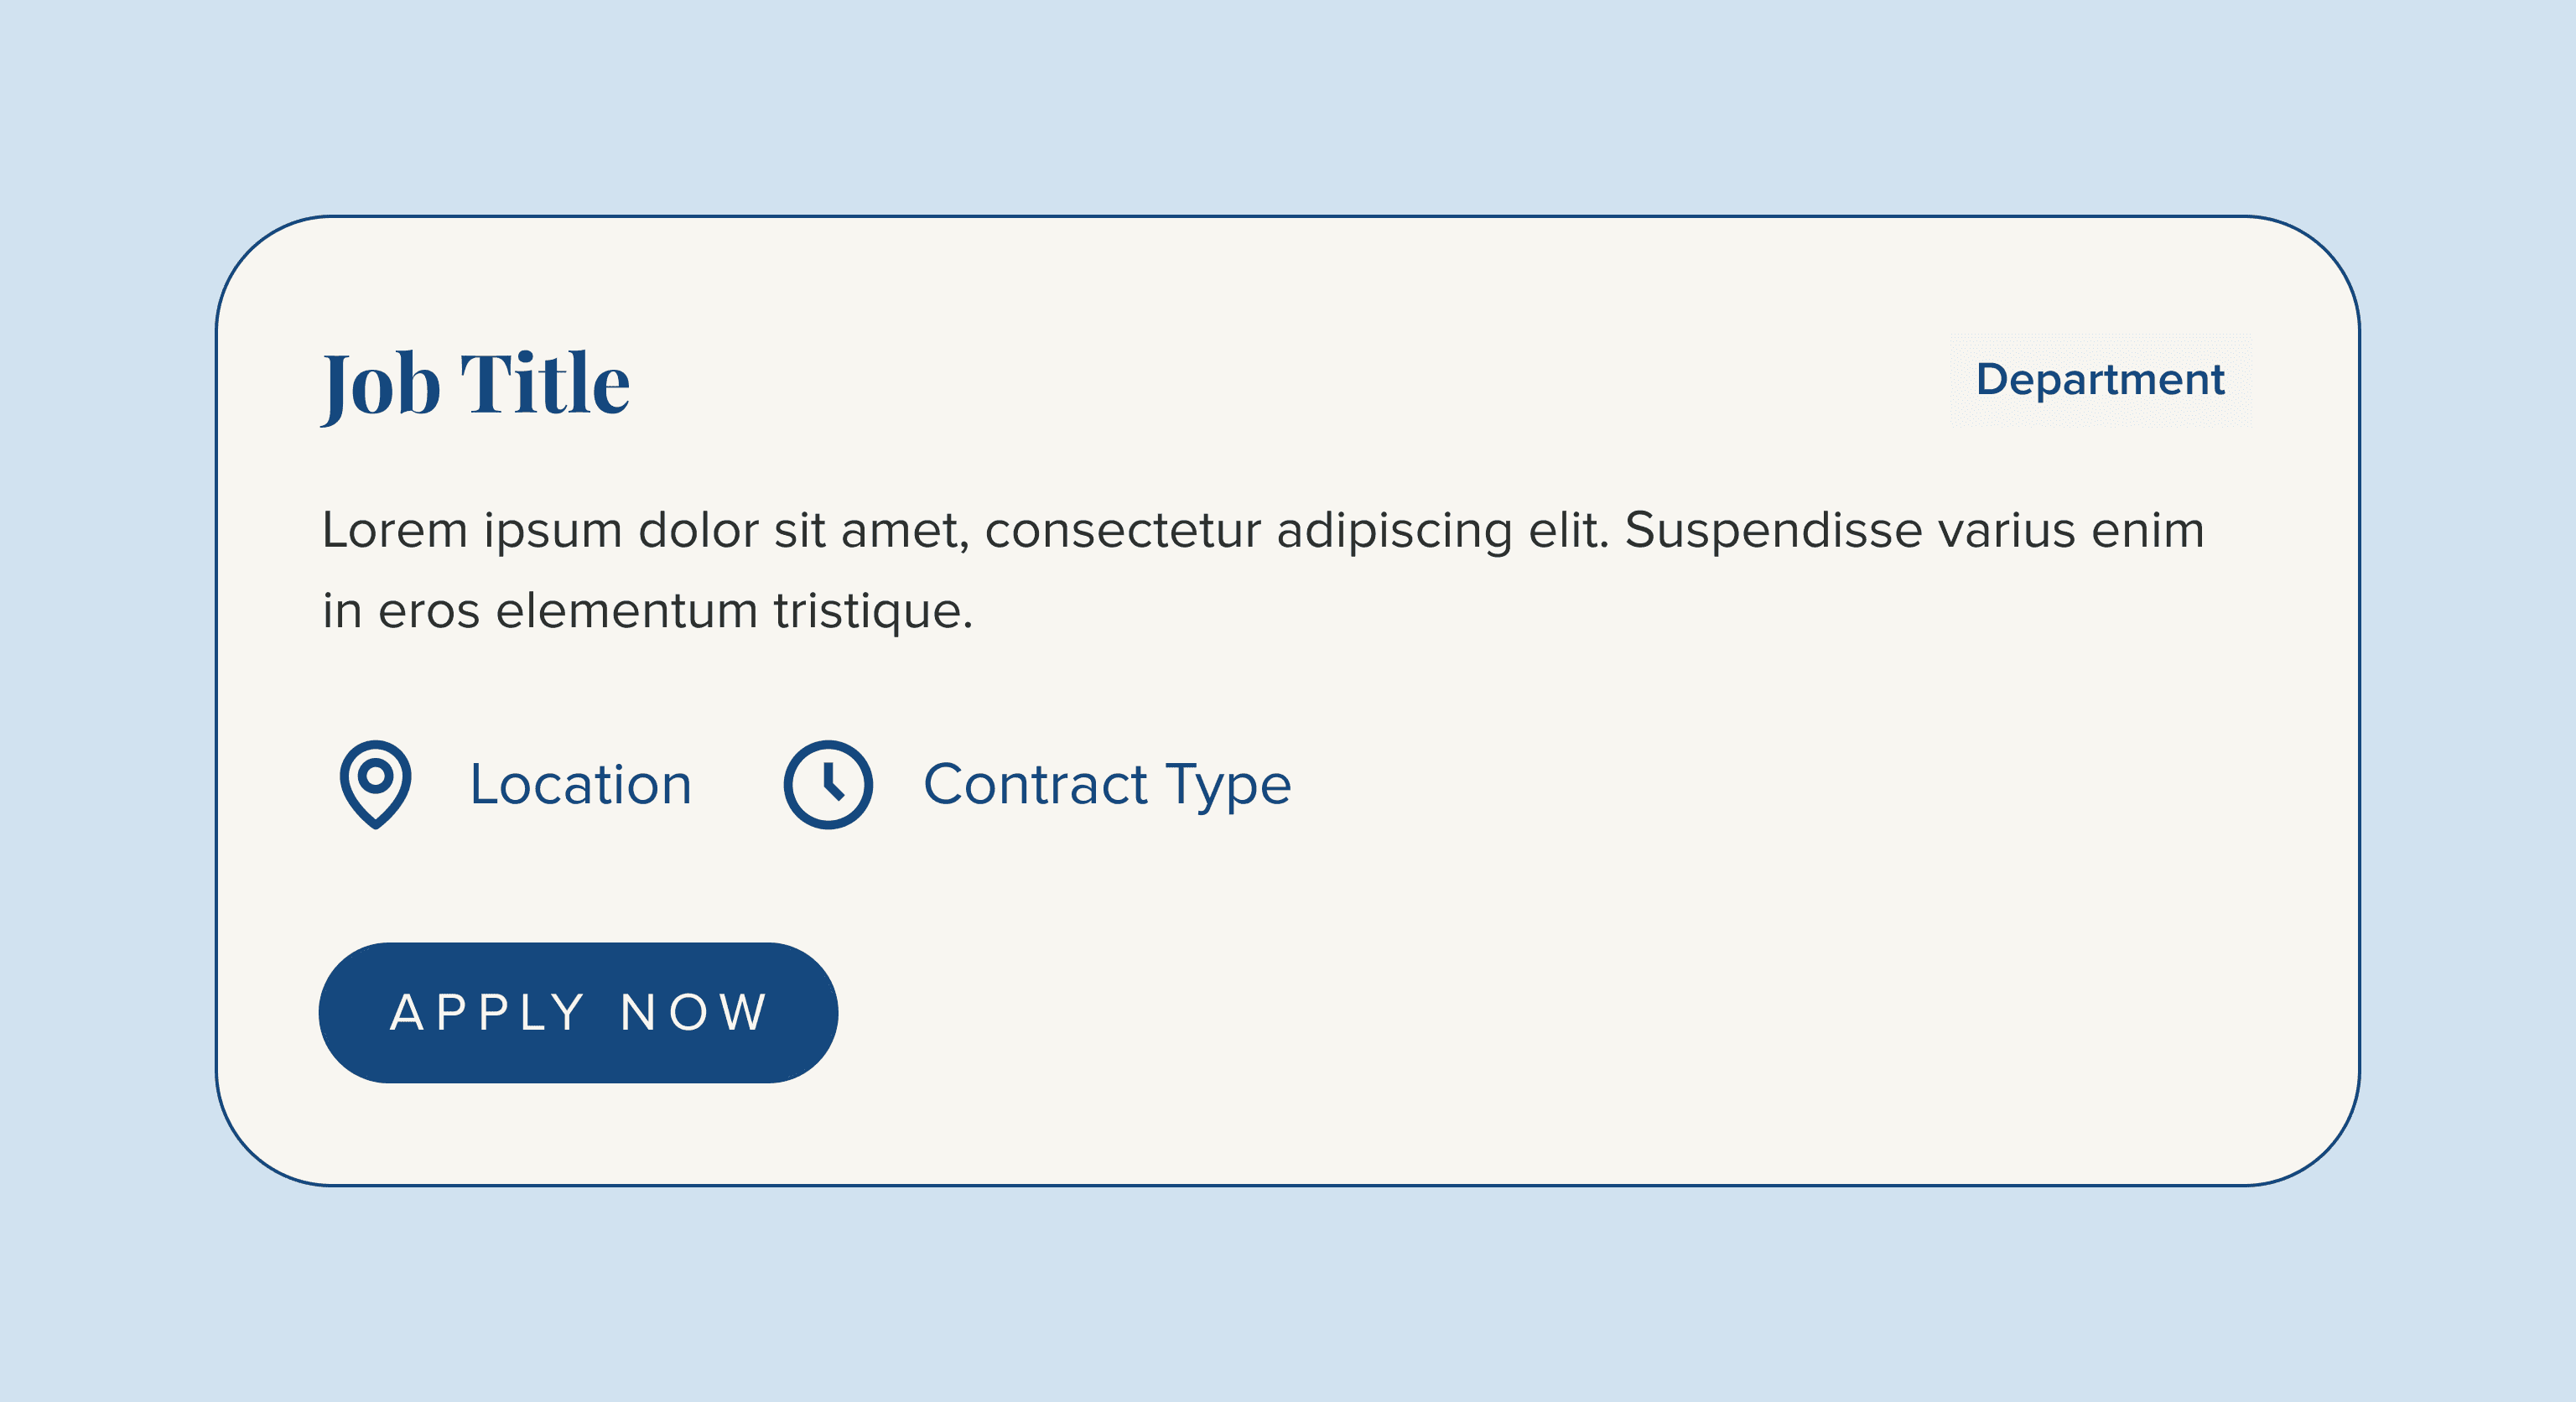Apply for the job with Apply Now
The image size is (2576, 1402).
coord(578,1012)
